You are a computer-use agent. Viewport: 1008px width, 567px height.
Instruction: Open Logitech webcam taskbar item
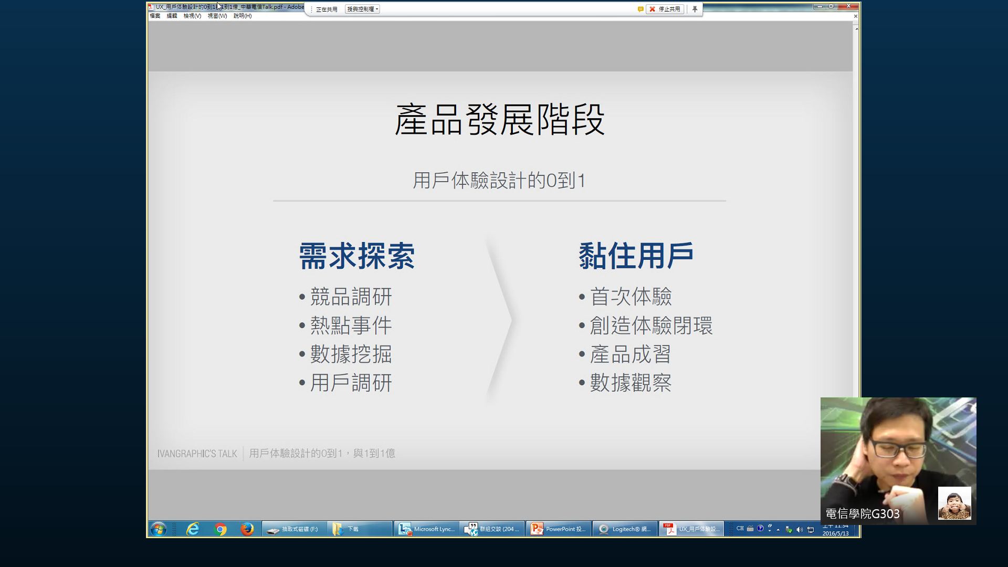click(625, 529)
